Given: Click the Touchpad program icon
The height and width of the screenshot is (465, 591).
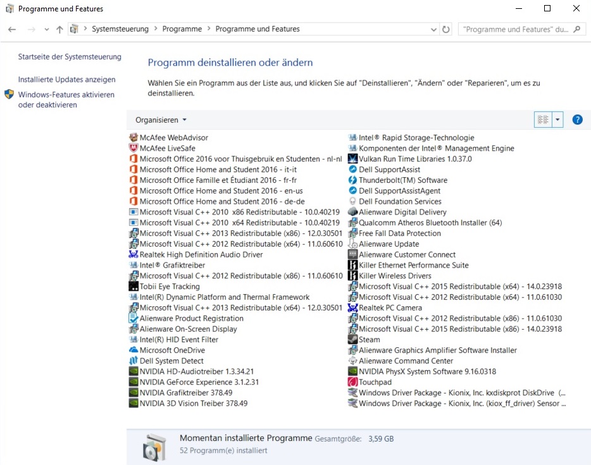Looking at the screenshot, I should [x=352, y=382].
